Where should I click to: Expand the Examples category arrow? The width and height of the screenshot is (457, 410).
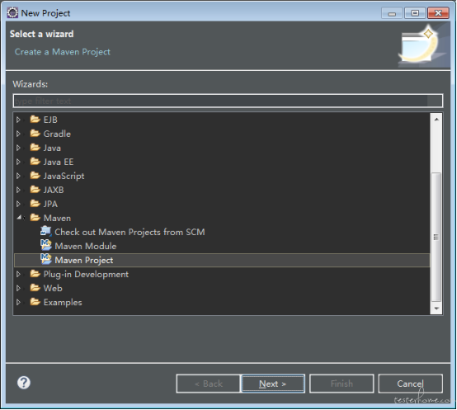pos(18,302)
